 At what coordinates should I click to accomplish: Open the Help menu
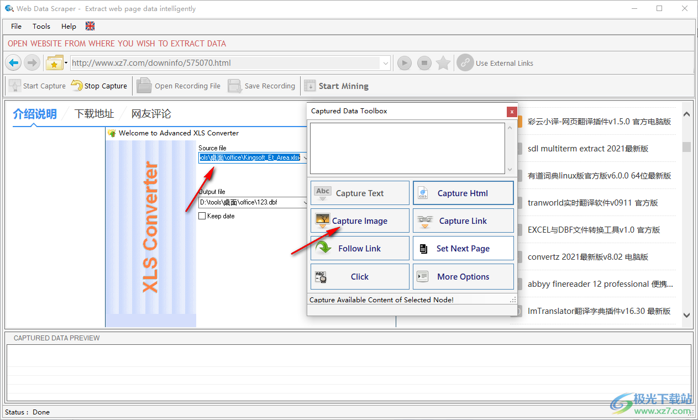pyautogui.click(x=69, y=26)
